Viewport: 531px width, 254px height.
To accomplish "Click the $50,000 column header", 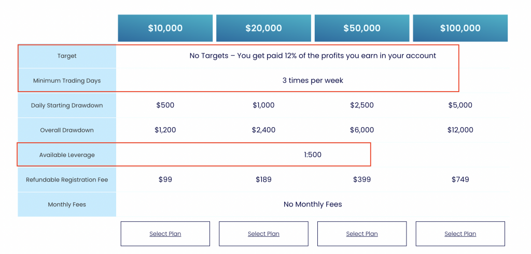I will (361, 28).
